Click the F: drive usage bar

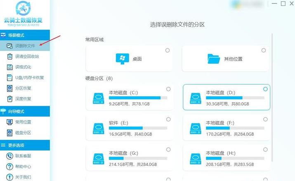(x=235, y=128)
